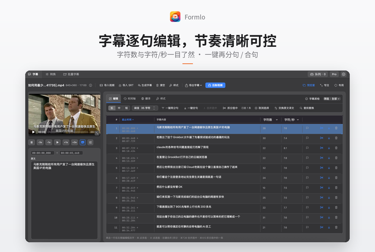Select the 时间轴 timeline tab
Screen dimensions: 375x252
tap(129, 99)
